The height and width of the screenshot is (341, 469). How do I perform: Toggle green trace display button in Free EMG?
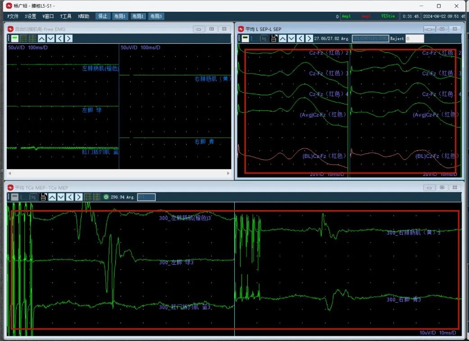click(x=15, y=38)
